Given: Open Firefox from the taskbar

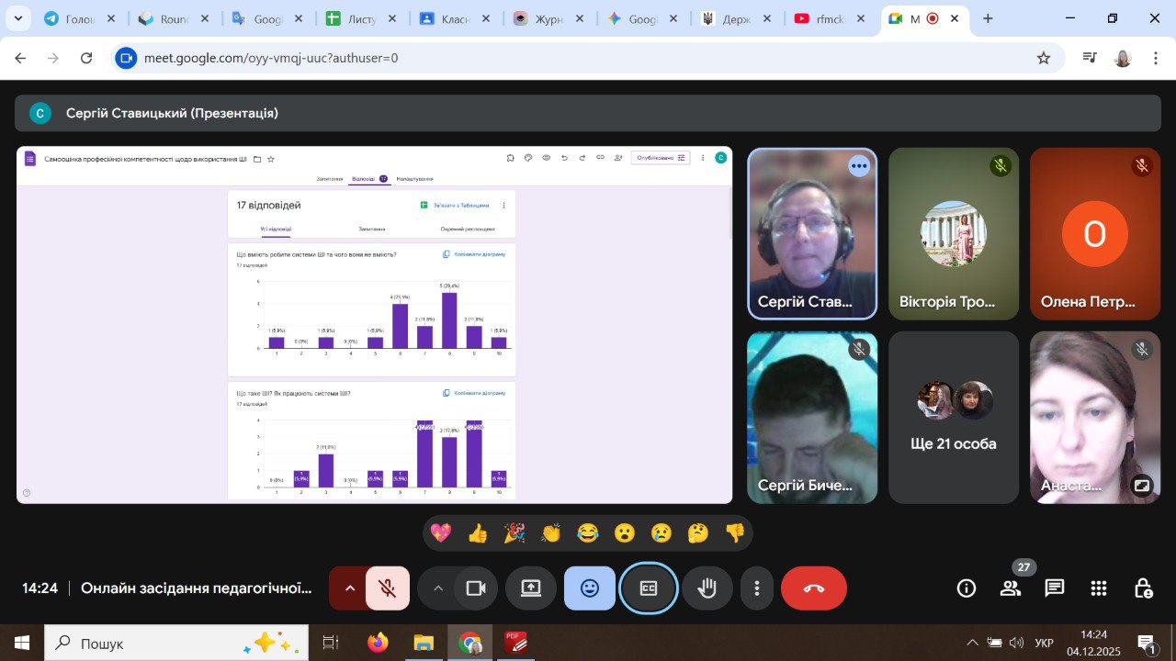Looking at the screenshot, I should tap(378, 643).
